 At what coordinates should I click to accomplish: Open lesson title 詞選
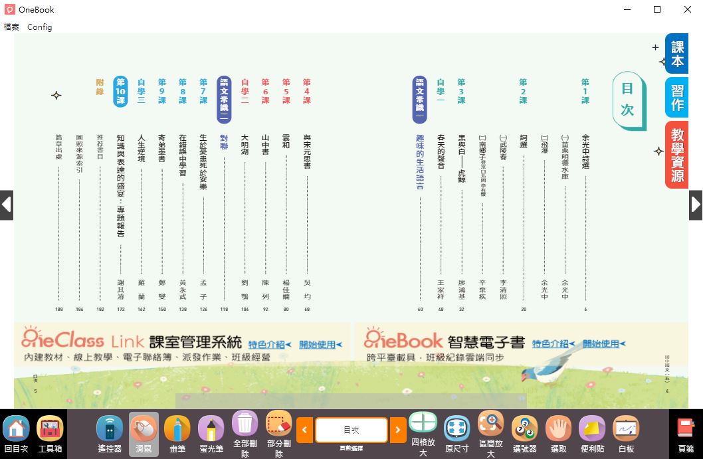pyautogui.click(x=523, y=141)
